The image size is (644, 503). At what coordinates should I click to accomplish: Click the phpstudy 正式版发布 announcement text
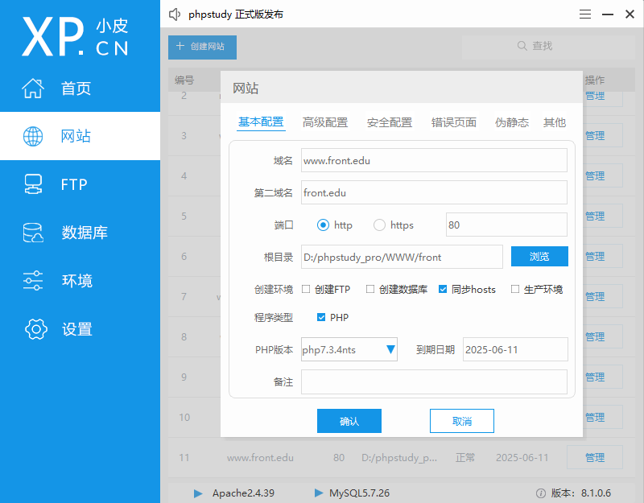tap(236, 14)
